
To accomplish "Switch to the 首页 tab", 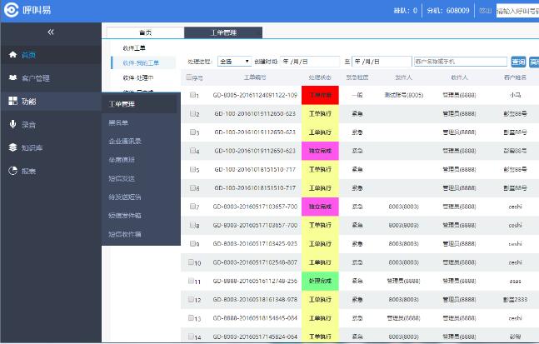I will point(145,32).
